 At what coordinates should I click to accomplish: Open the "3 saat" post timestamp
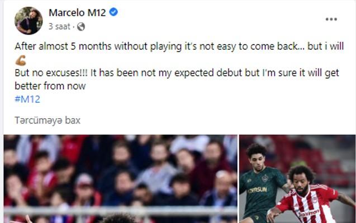58,26
